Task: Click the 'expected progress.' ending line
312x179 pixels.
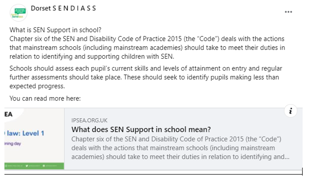Action: click(x=37, y=86)
